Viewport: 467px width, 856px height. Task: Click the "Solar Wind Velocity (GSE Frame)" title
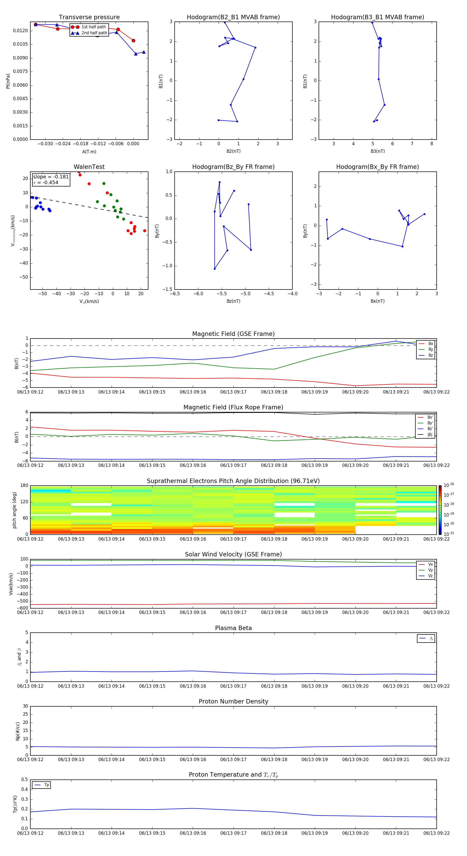pyautogui.click(x=233, y=555)
